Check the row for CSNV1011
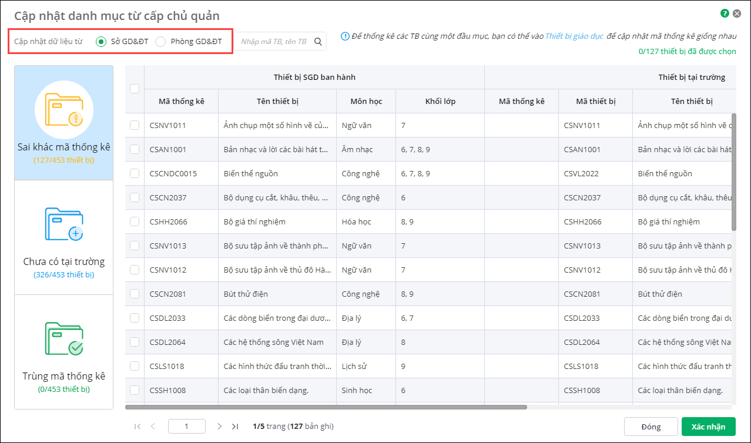751x443 pixels. coord(135,125)
